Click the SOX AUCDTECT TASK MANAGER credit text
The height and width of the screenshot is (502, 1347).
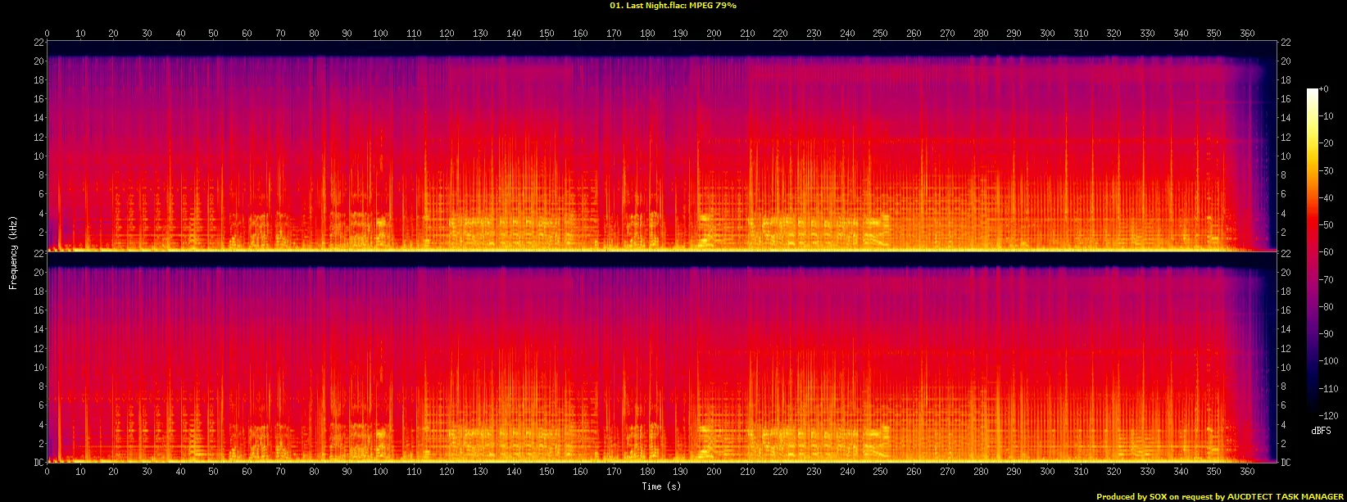(x=1219, y=496)
